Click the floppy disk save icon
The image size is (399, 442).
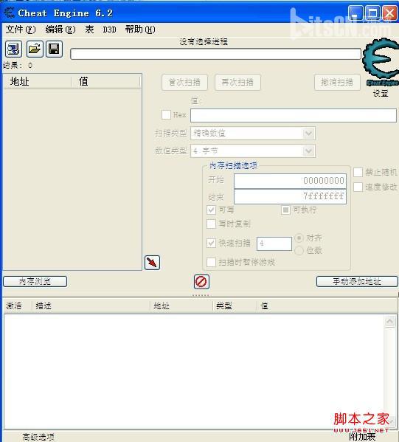[x=54, y=49]
